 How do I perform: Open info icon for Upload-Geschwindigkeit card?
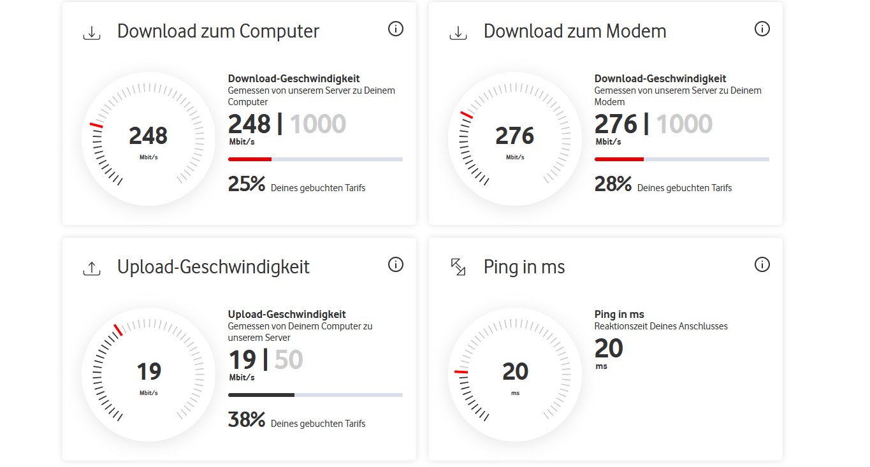pos(396,264)
